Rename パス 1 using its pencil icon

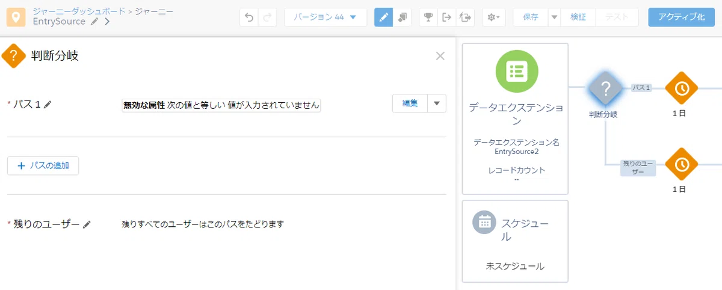tap(48, 105)
